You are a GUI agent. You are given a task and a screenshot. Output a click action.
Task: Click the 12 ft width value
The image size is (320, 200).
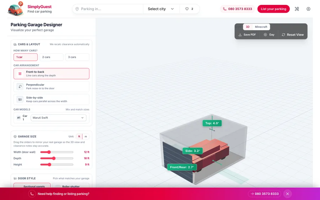[x=86, y=152]
